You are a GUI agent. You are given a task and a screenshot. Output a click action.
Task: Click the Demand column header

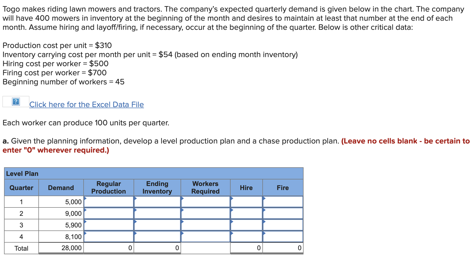(x=61, y=188)
